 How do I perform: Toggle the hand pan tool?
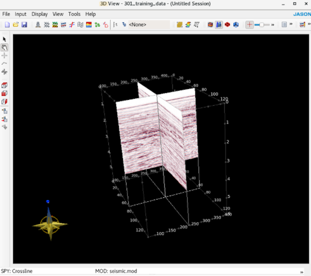(x=4, y=47)
